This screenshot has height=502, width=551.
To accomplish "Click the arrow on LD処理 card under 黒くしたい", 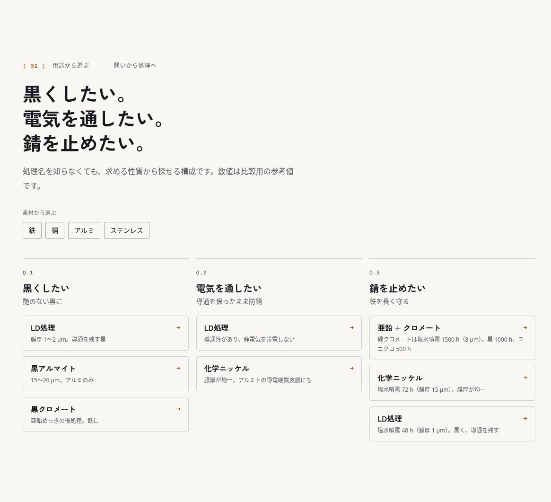I will pos(178,327).
